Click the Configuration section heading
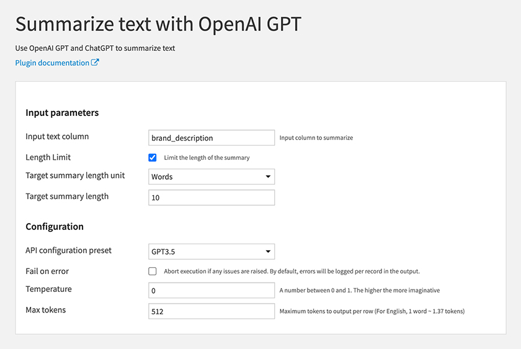Image resolution: width=521 pixels, height=349 pixels. coord(55,227)
